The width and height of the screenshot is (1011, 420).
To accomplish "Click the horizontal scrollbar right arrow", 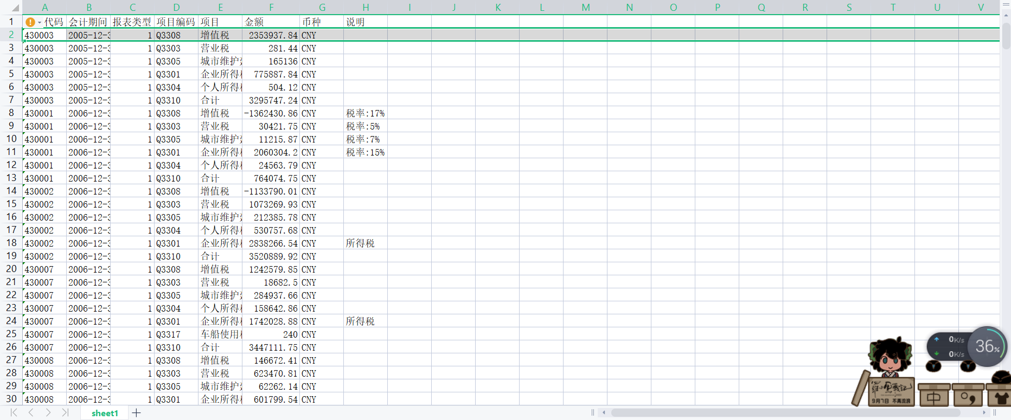I will (984, 413).
